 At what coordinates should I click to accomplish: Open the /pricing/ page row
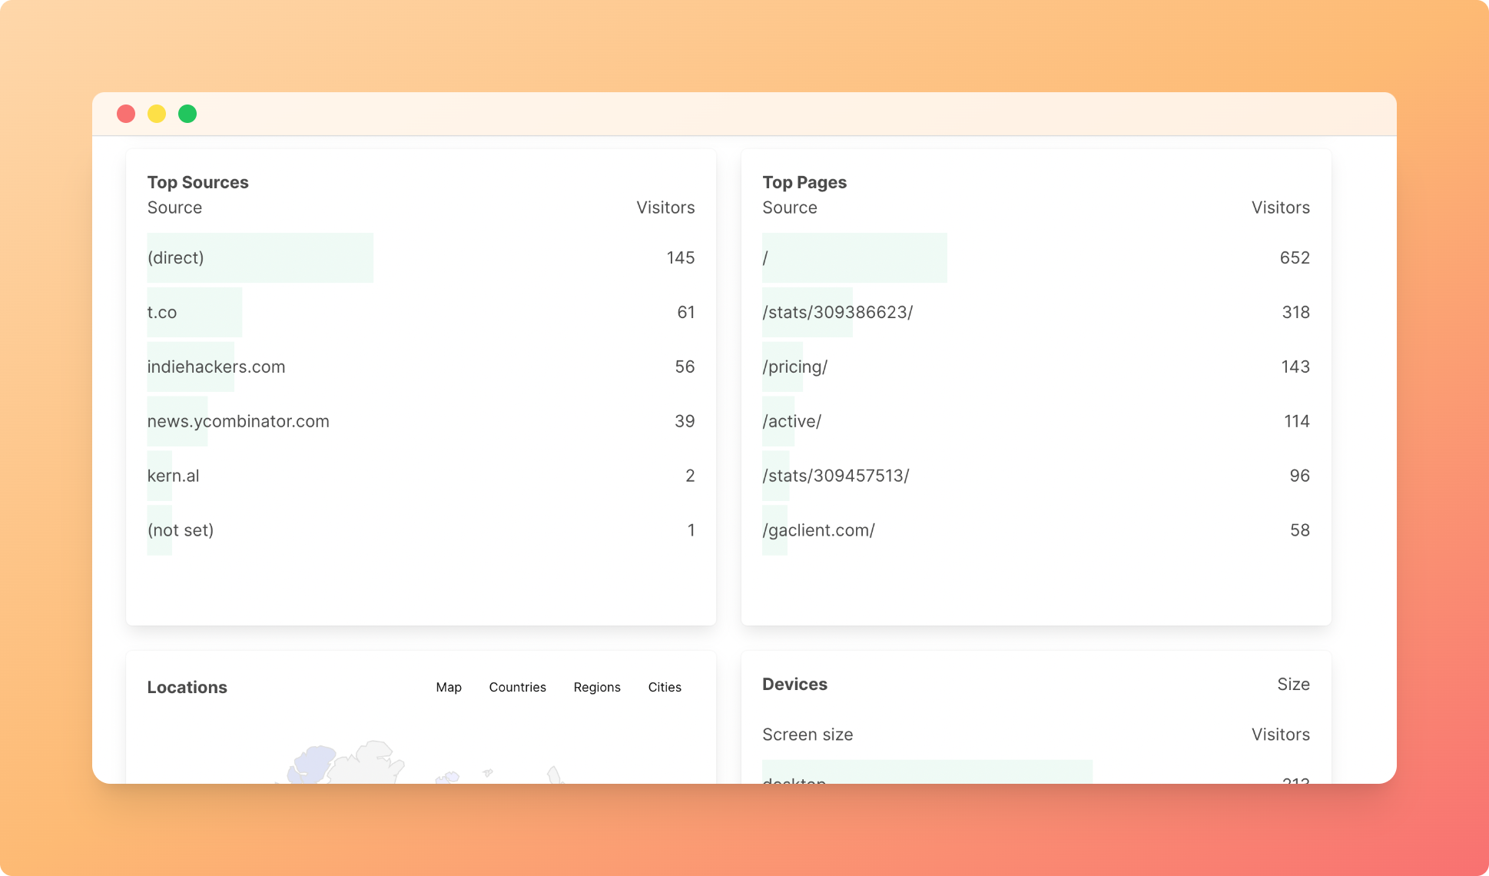pyautogui.click(x=794, y=367)
